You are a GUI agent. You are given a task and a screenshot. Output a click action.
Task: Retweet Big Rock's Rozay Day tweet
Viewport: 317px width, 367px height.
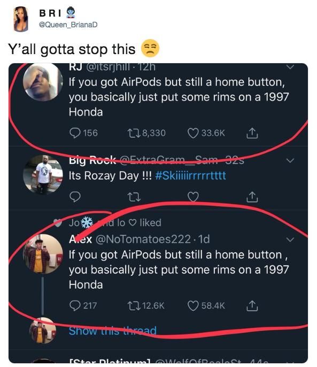(134, 197)
